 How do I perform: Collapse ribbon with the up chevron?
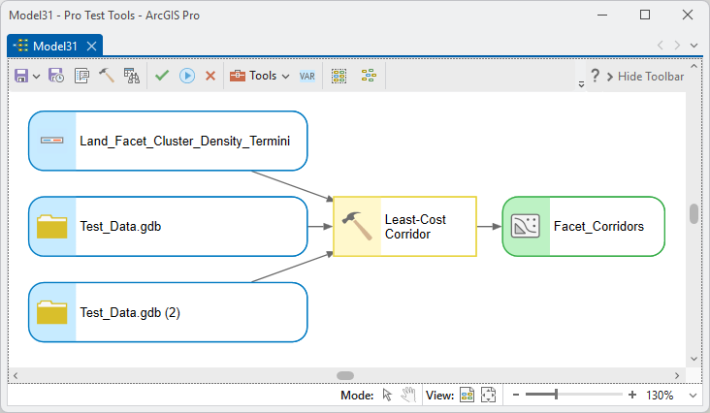pos(694,66)
